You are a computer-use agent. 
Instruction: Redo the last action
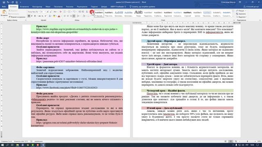point(13,2)
